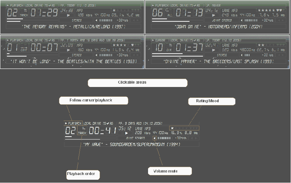Mute volume in the Soundgarden player panel
Viewport: 291px width, 183px height.
tap(155, 138)
